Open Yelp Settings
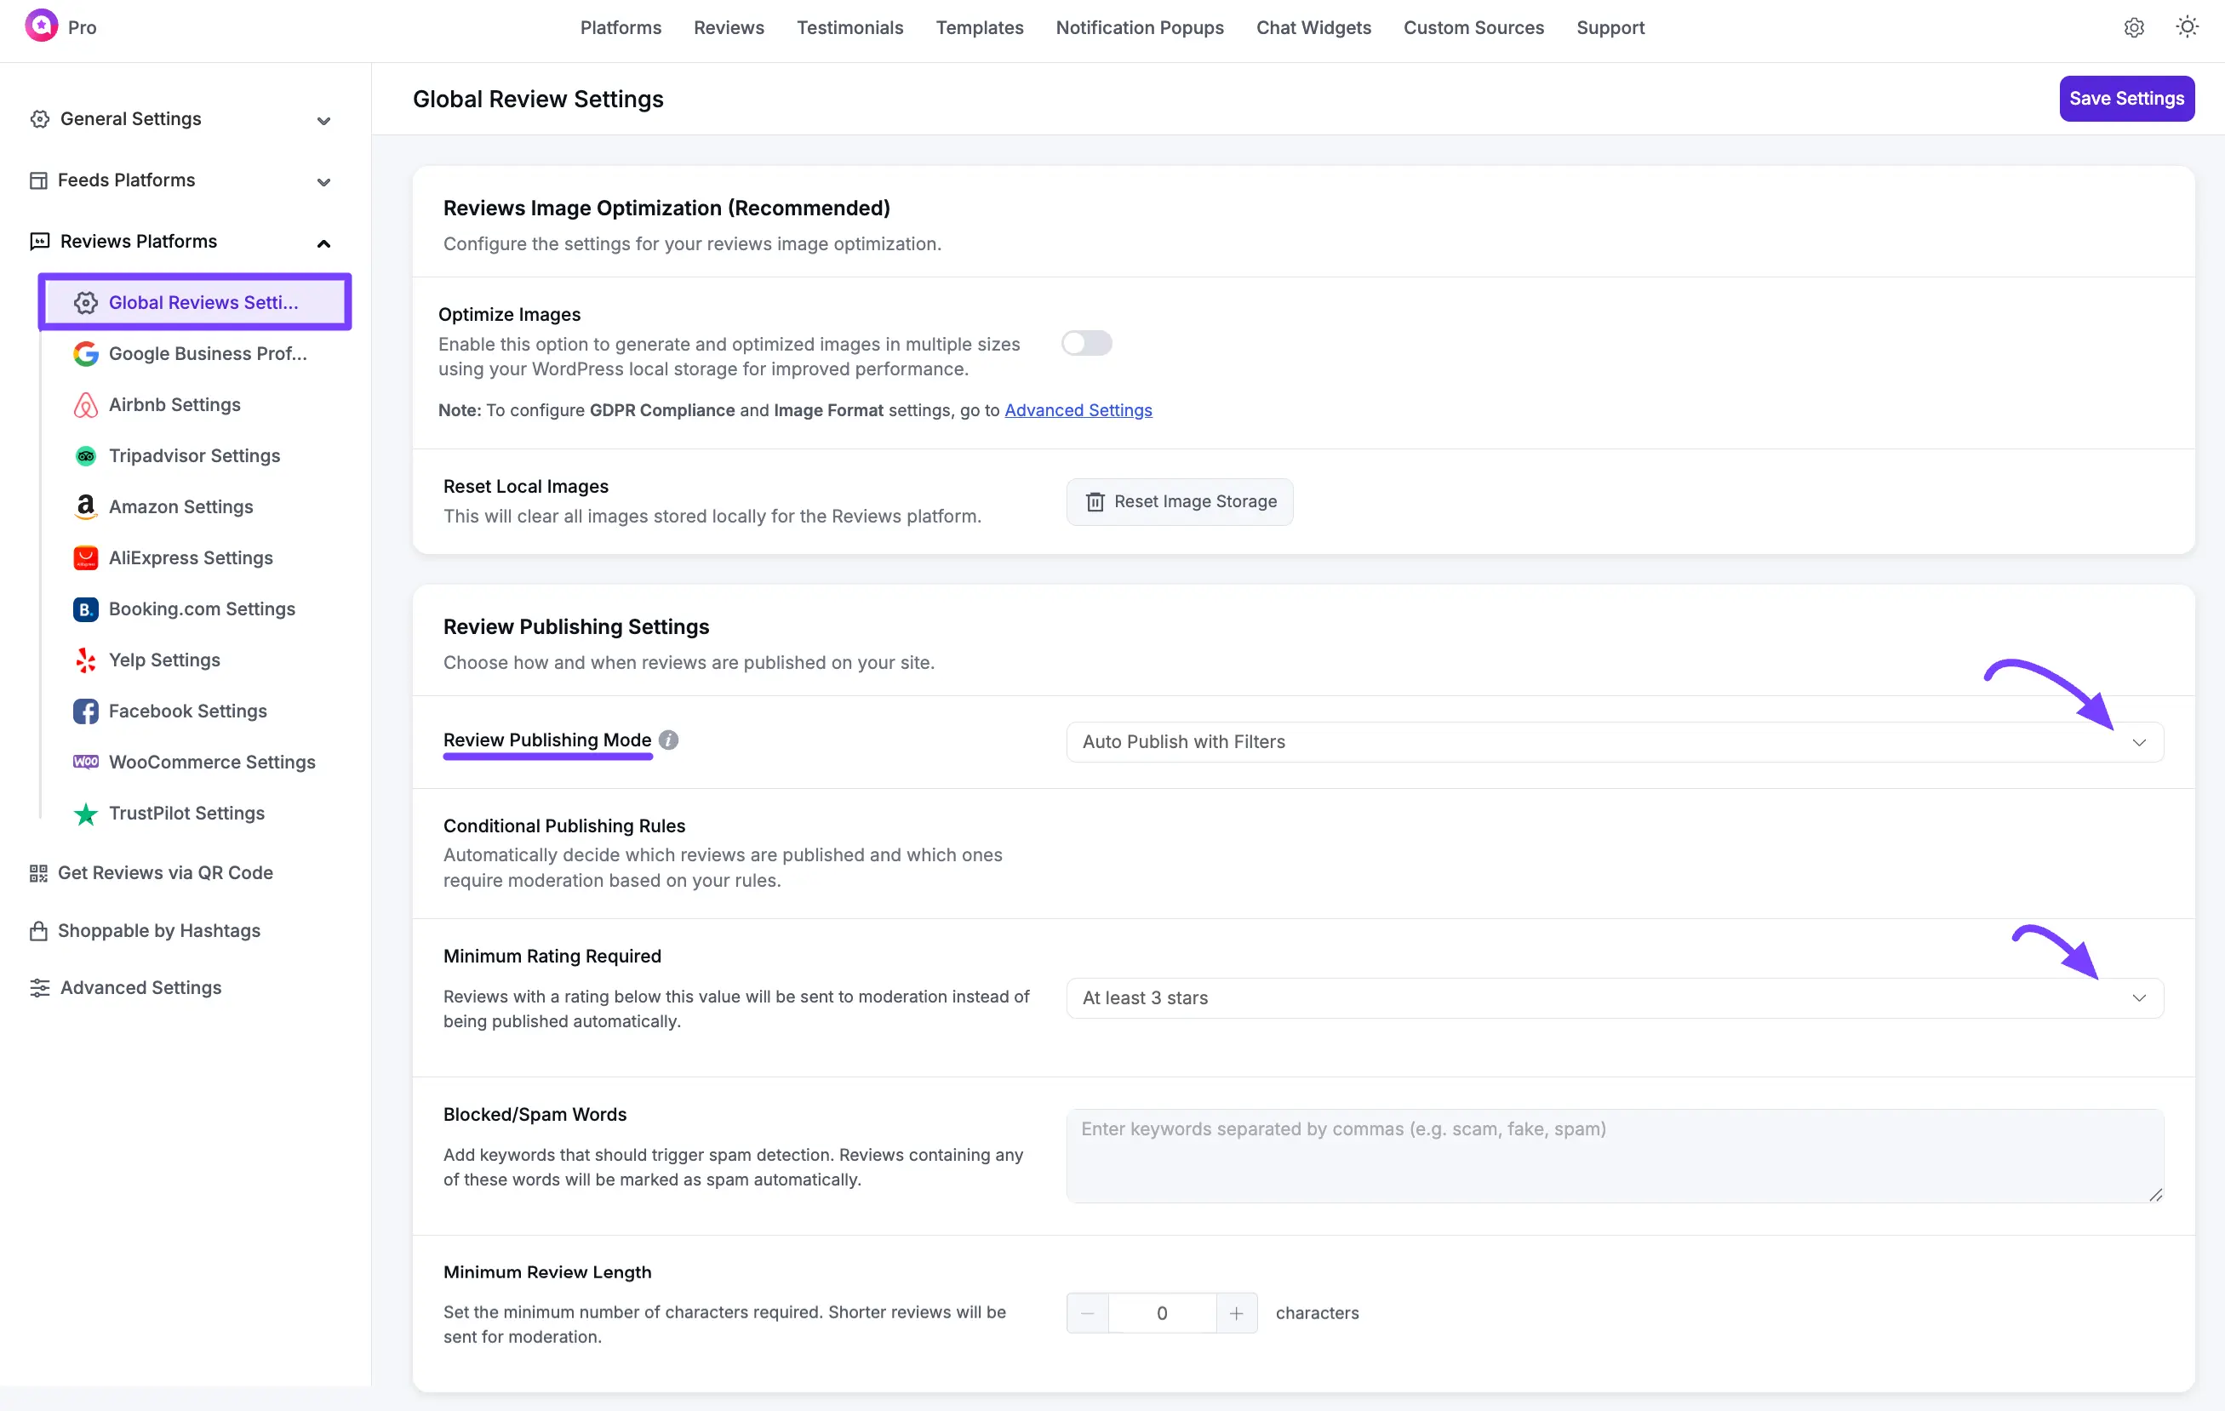 (x=163, y=660)
